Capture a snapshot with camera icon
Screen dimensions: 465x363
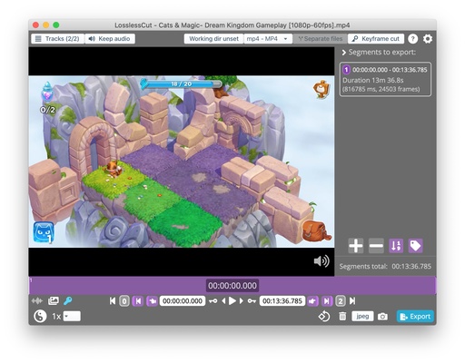coord(382,317)
